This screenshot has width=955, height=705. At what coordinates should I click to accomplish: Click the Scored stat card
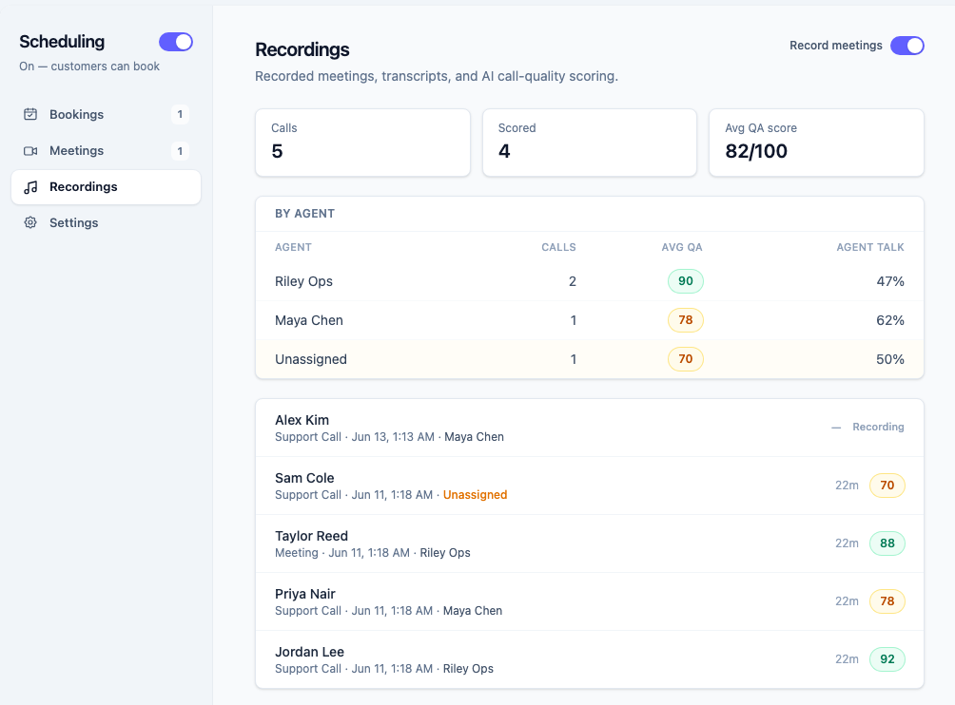click(x=590, y=143)
